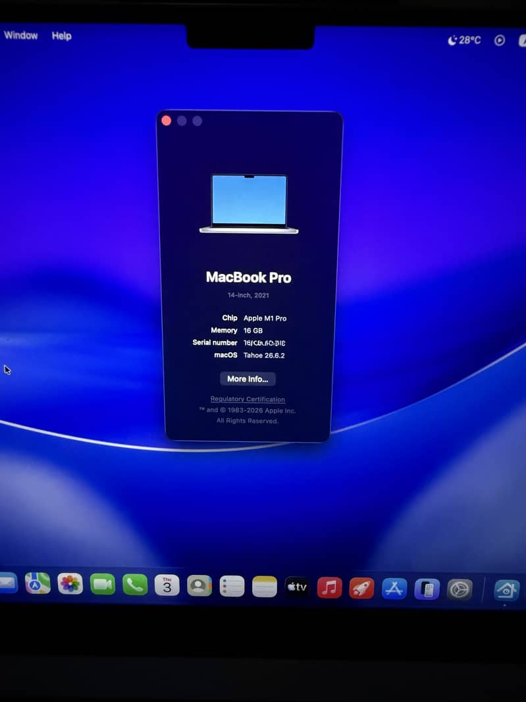Open the yellow Notes app icon
Image resolution: width=526 pixels, height=702 pixels.
[x=265, y=587]
